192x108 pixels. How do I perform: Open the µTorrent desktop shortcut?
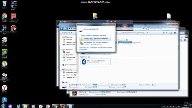pos(4,65)
